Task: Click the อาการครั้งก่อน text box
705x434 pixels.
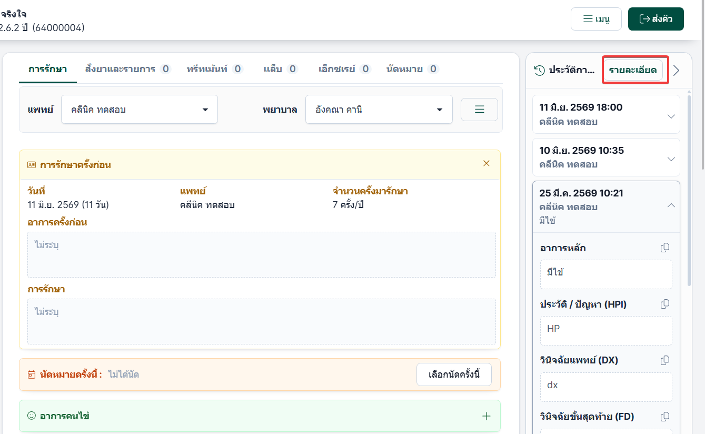Action: tap(262, 254)
